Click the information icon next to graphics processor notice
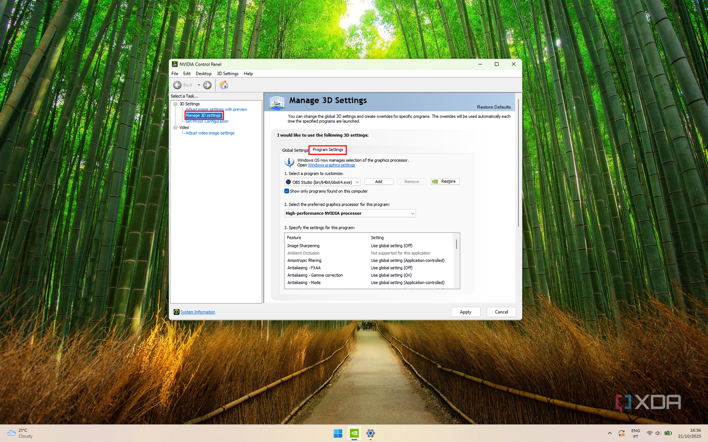Screen dimensions: 708x442 point(289,162)
